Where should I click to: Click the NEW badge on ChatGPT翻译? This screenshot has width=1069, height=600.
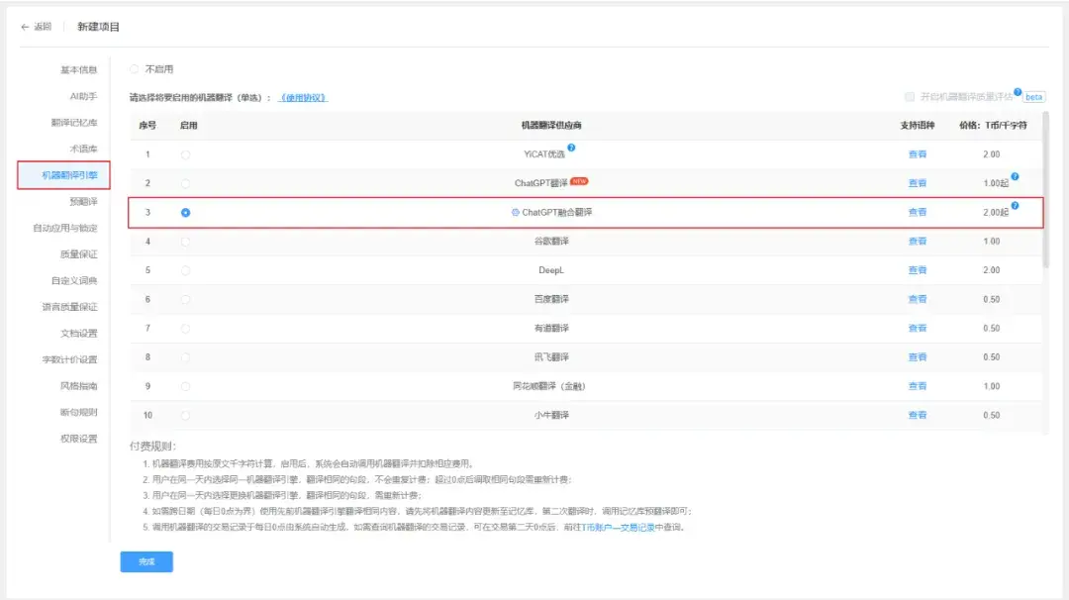[581, 182]
